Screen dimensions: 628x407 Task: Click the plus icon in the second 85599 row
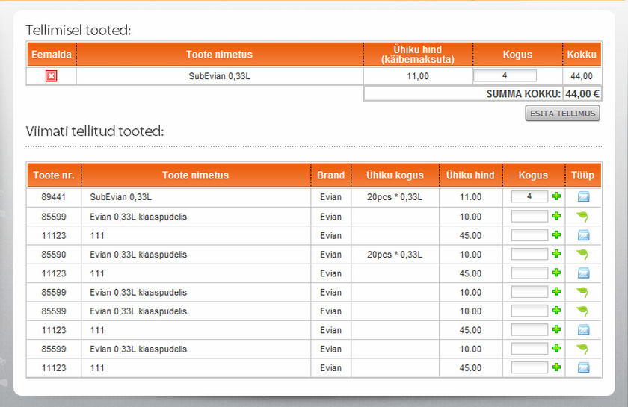point(556,291)
